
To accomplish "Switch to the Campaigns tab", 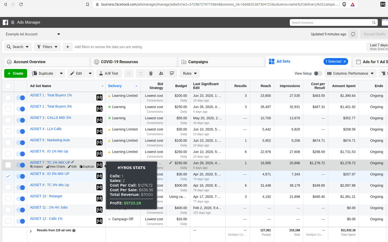I will [x=198, y=62].
